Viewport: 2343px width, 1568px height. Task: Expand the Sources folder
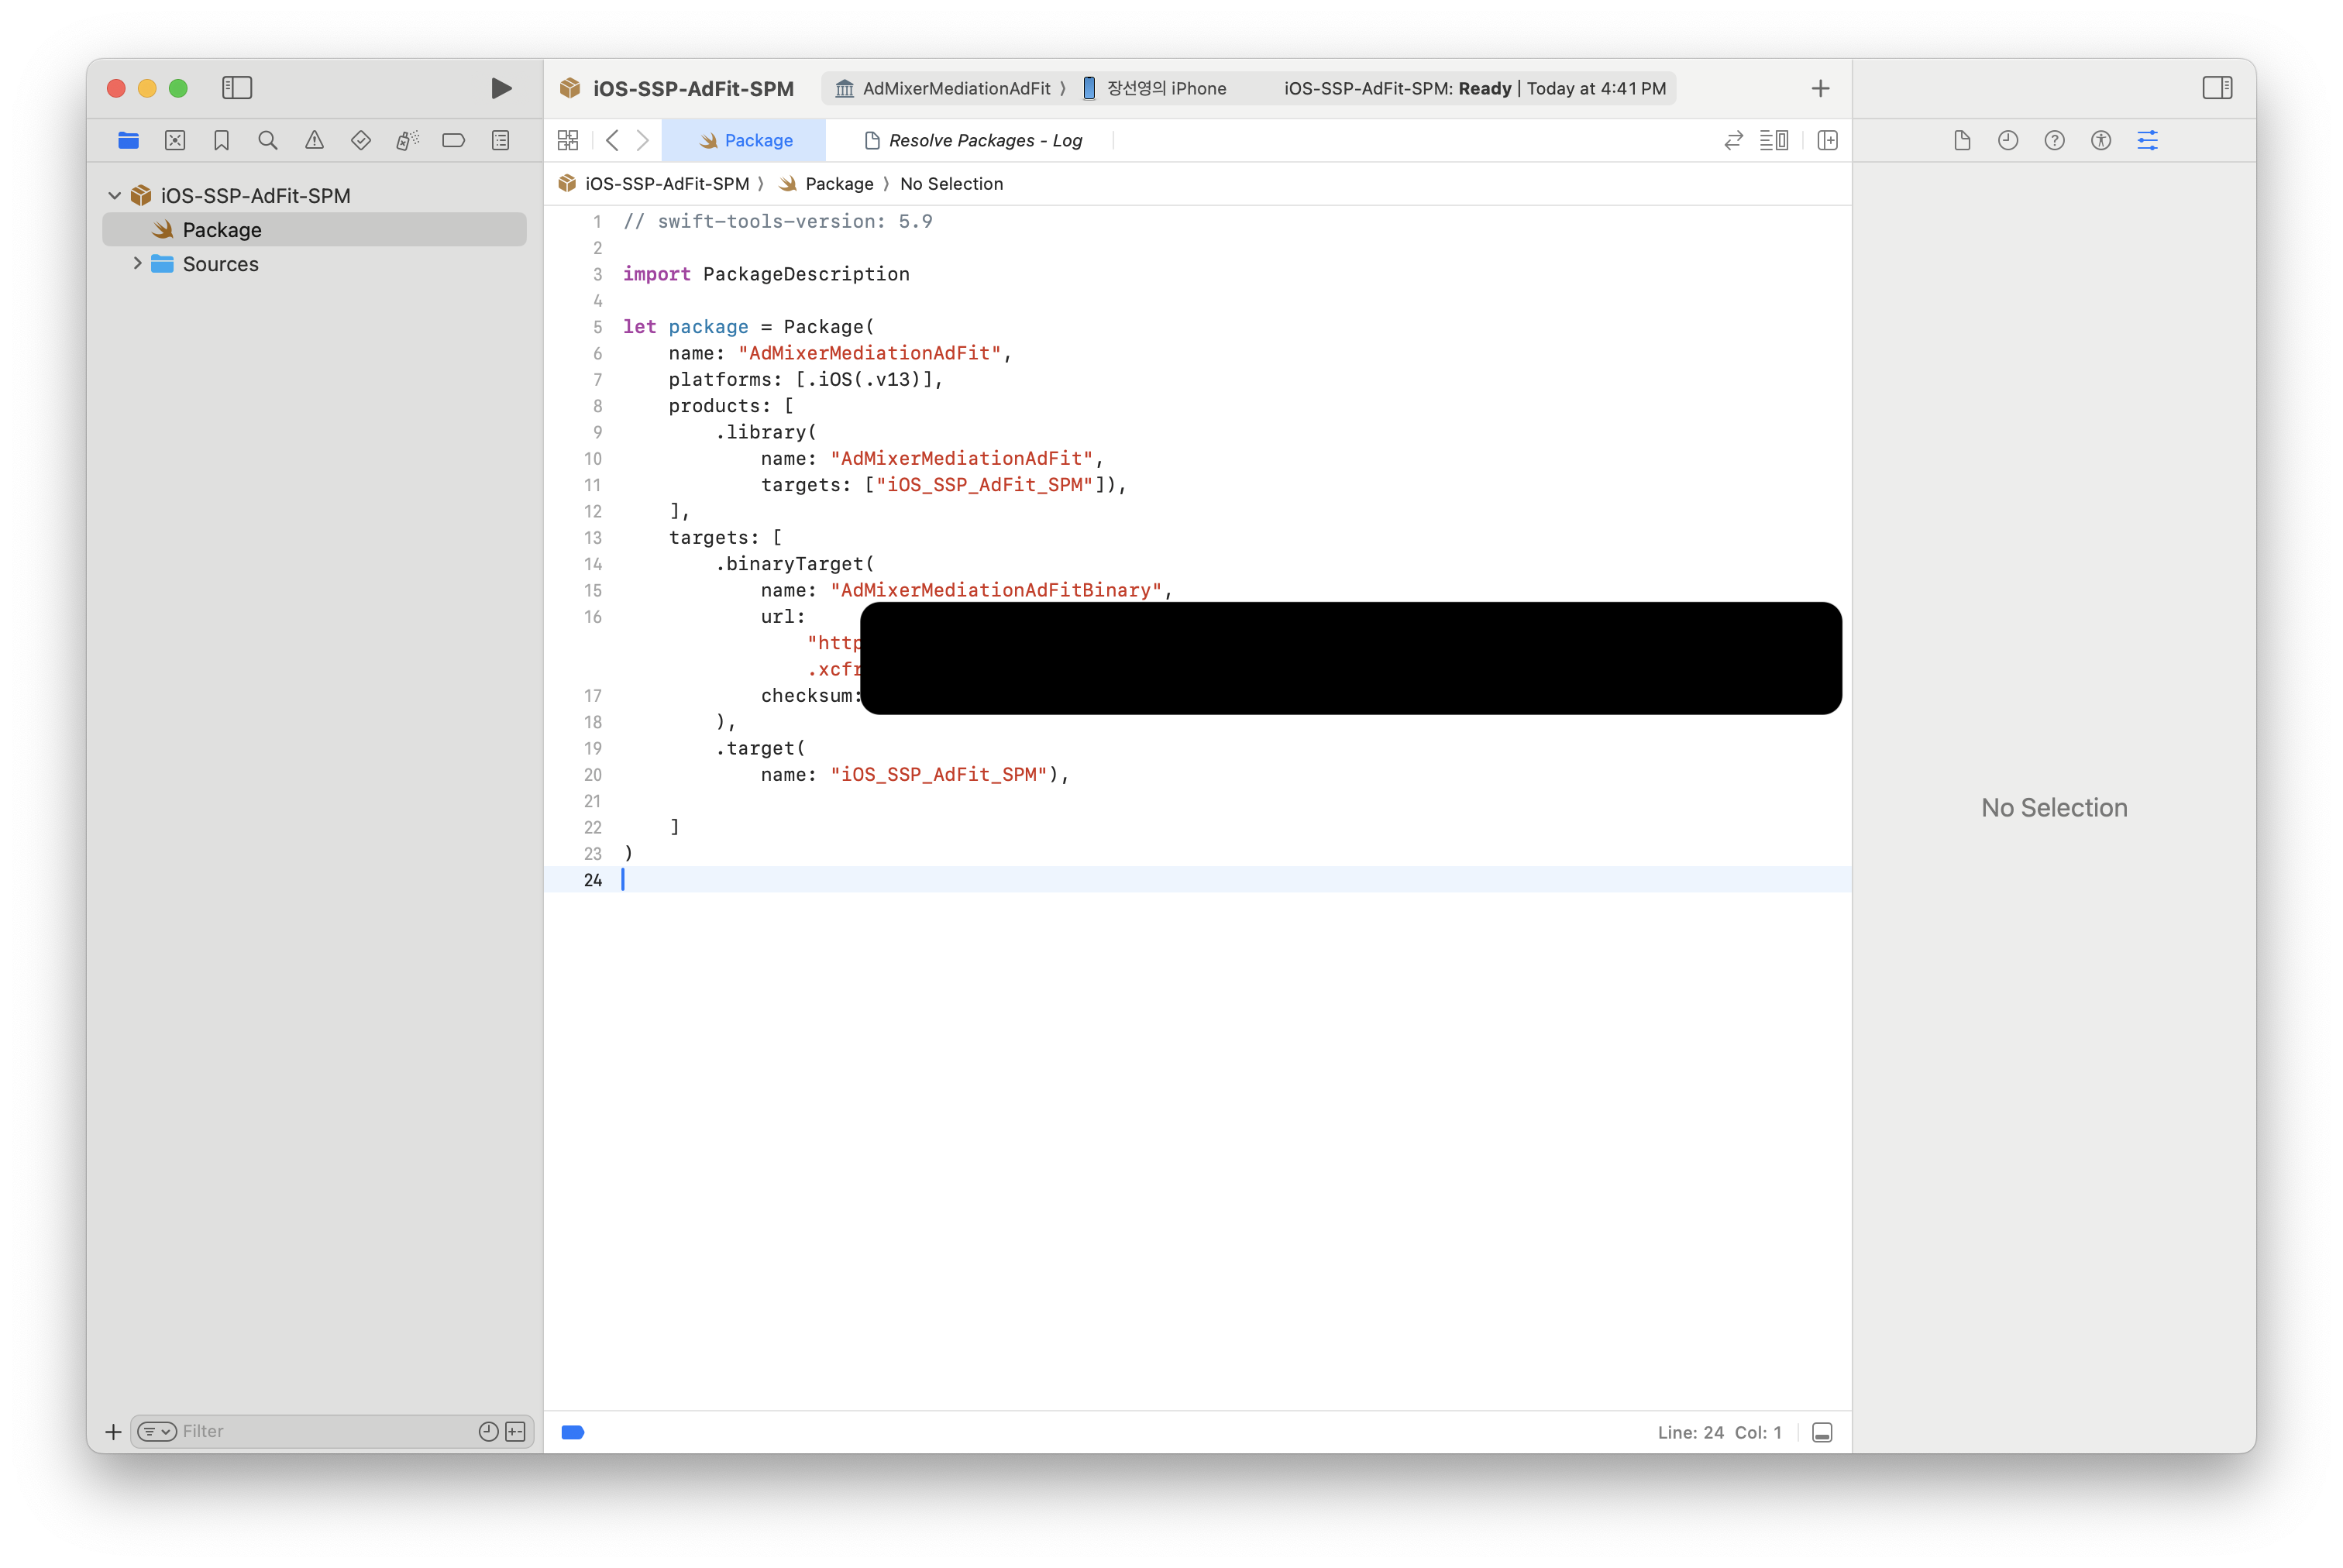[137, 263]
